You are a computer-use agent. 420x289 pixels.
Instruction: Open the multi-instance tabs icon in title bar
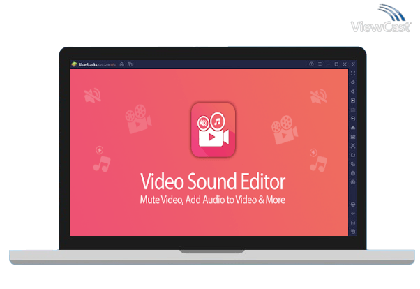(x=130, y=64)
